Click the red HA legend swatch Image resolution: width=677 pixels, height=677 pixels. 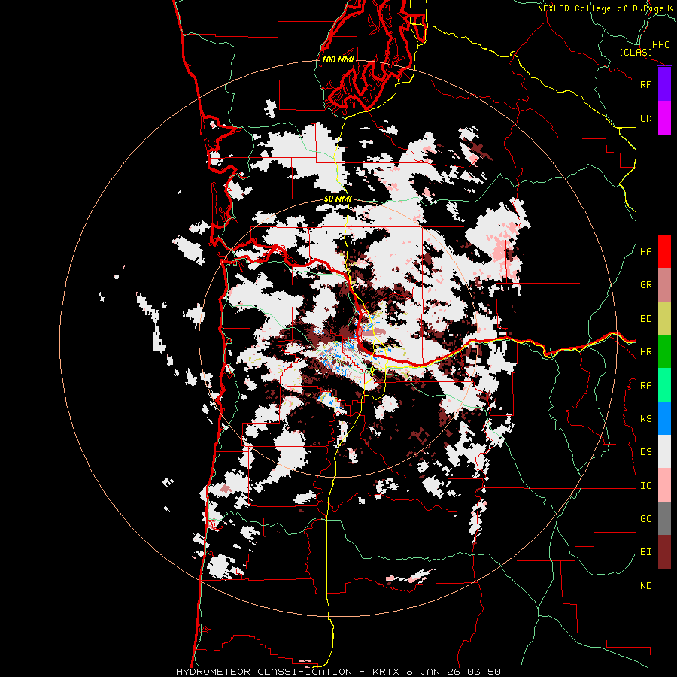point(664,251)
